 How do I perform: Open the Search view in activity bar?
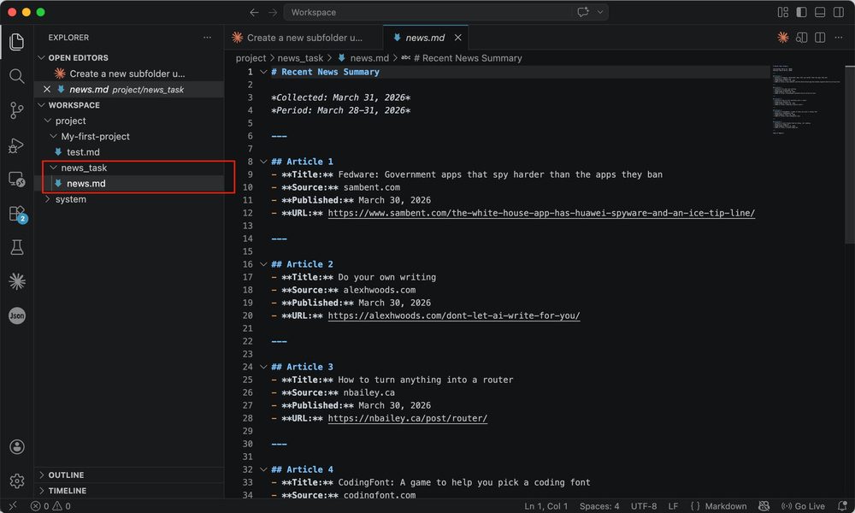click(16, 76)
